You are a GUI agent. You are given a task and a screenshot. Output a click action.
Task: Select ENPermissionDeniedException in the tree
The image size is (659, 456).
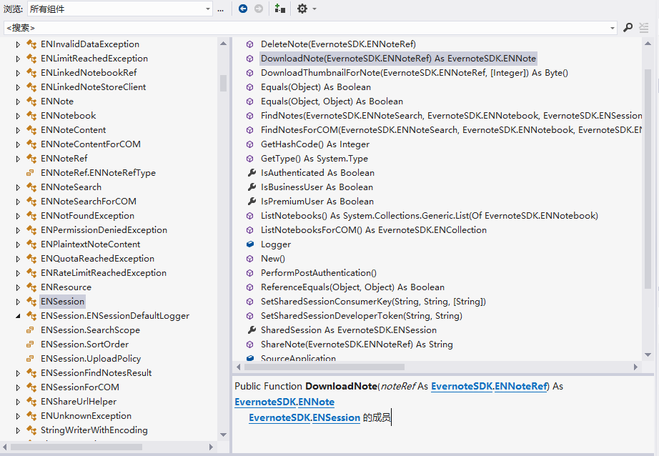tap(104, 230)
